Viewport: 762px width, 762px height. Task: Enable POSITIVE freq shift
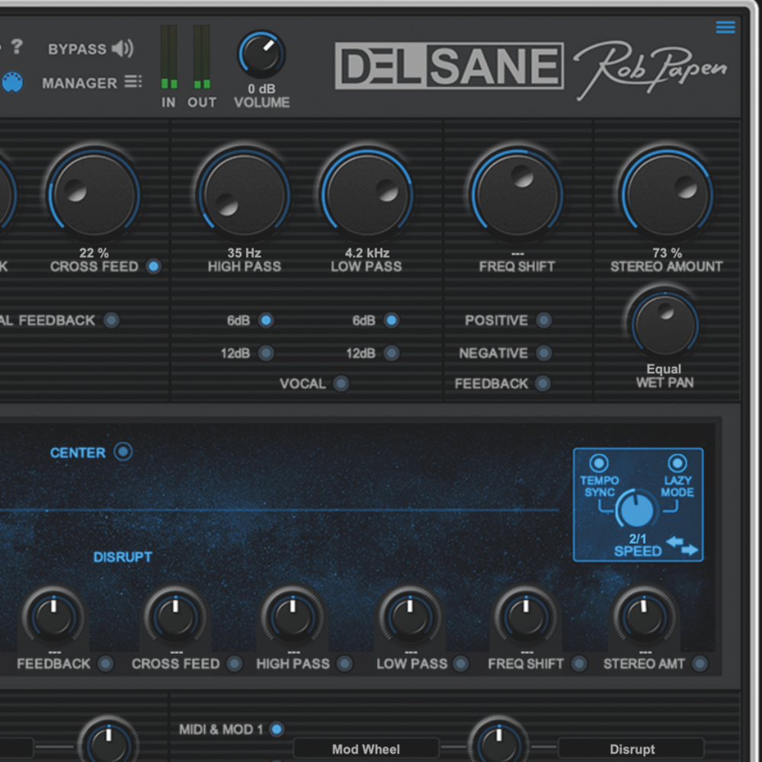pos(543,320)
